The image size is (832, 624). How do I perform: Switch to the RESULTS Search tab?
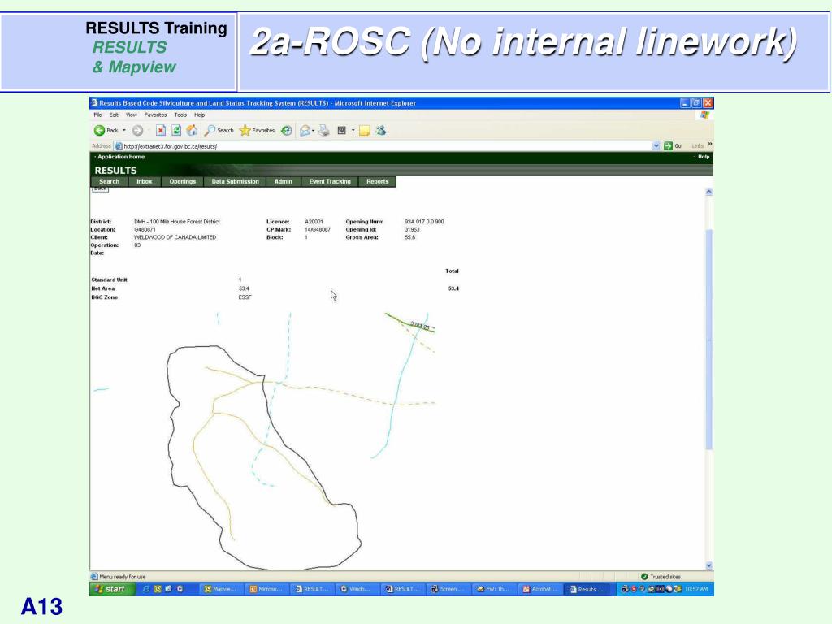pyautogui.click(x=110, y=181)
